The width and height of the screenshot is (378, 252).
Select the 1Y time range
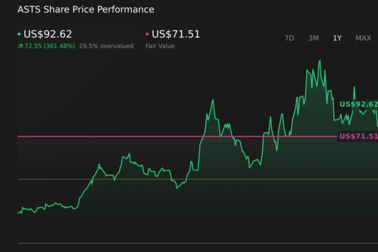[x=337, y=38]
